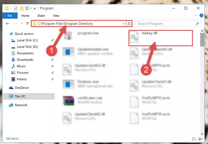The height and width of the screenshot is (144, 208).
Task: Toggle pin for Music folder
Action: (x=52, y=66)
